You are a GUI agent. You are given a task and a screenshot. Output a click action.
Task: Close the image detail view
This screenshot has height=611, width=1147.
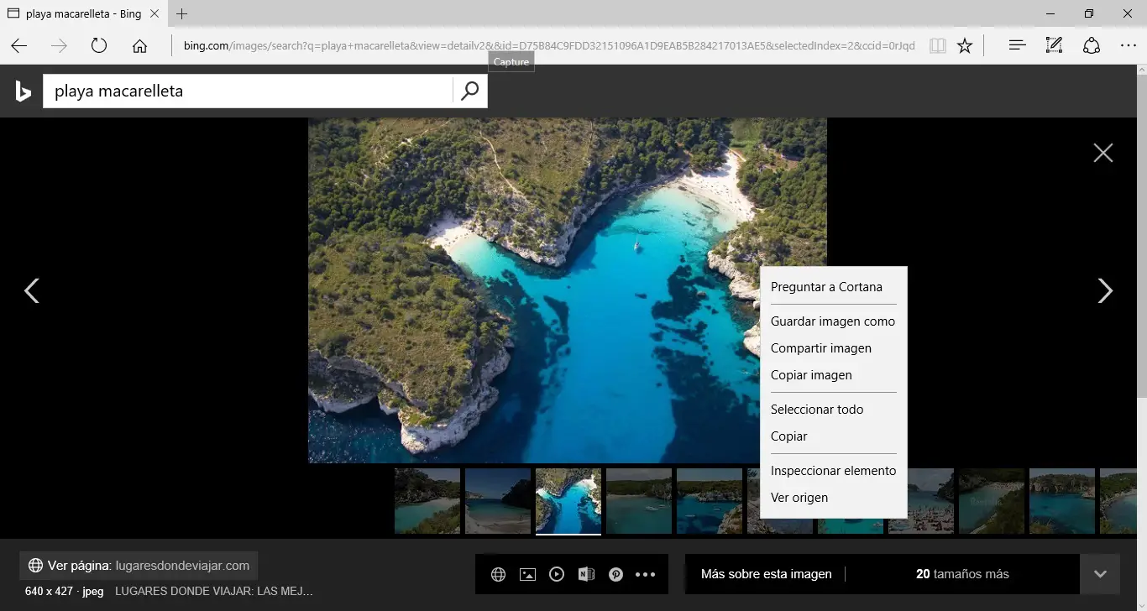1102,152
